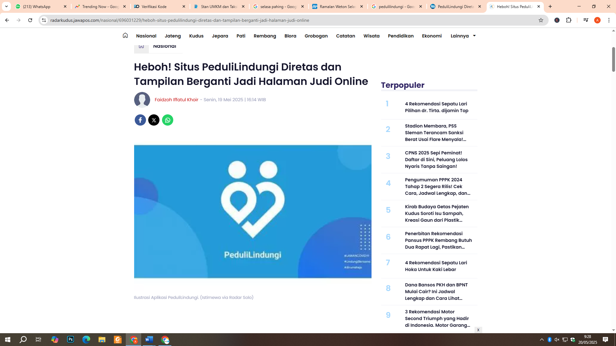Open Task View on taskbar
The image size is (616, 346).
38,340
